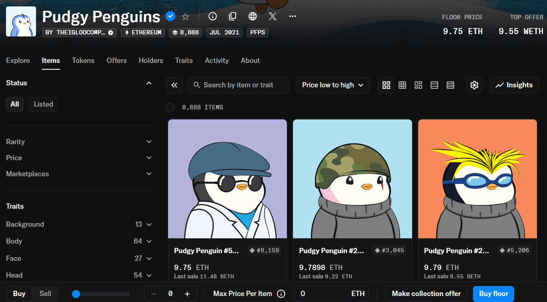The height and width of the screenshot is (302, 547).
Task: Click rarity rank #5,206 badge
Action: pos(514,250)
